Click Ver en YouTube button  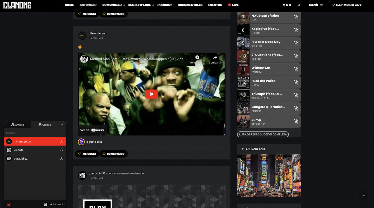92,130
